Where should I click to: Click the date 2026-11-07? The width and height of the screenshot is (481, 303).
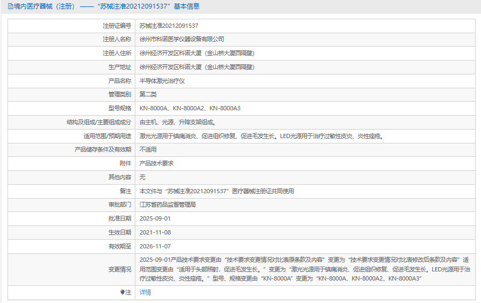pos(155,246)
